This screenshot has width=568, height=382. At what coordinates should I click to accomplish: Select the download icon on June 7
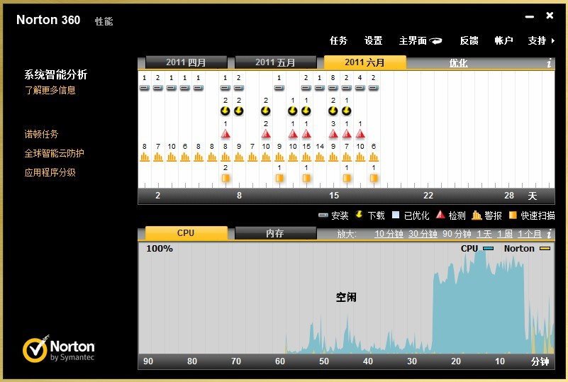[x=225, y=111]
